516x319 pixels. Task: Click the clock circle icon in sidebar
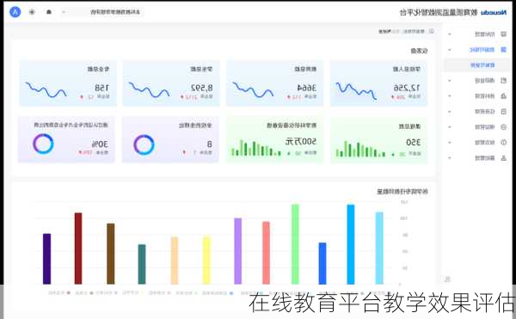(503, 127)
